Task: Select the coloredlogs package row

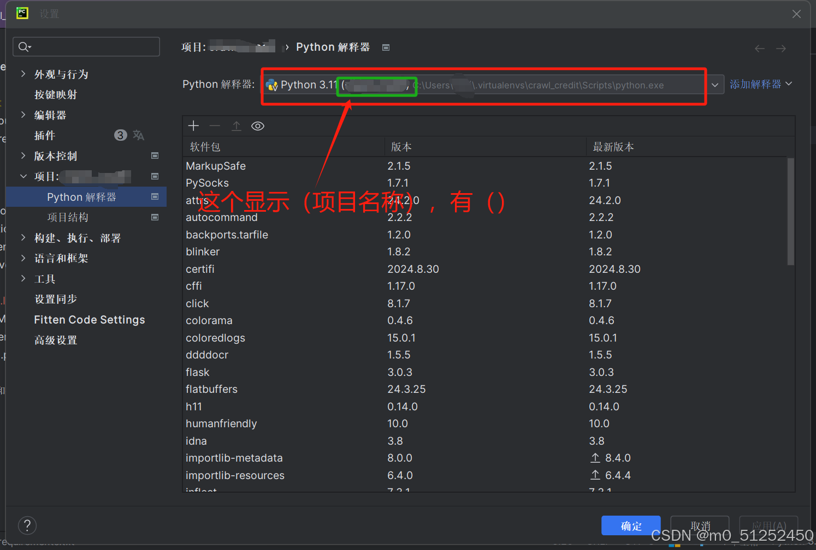Action: coord(485,338)
